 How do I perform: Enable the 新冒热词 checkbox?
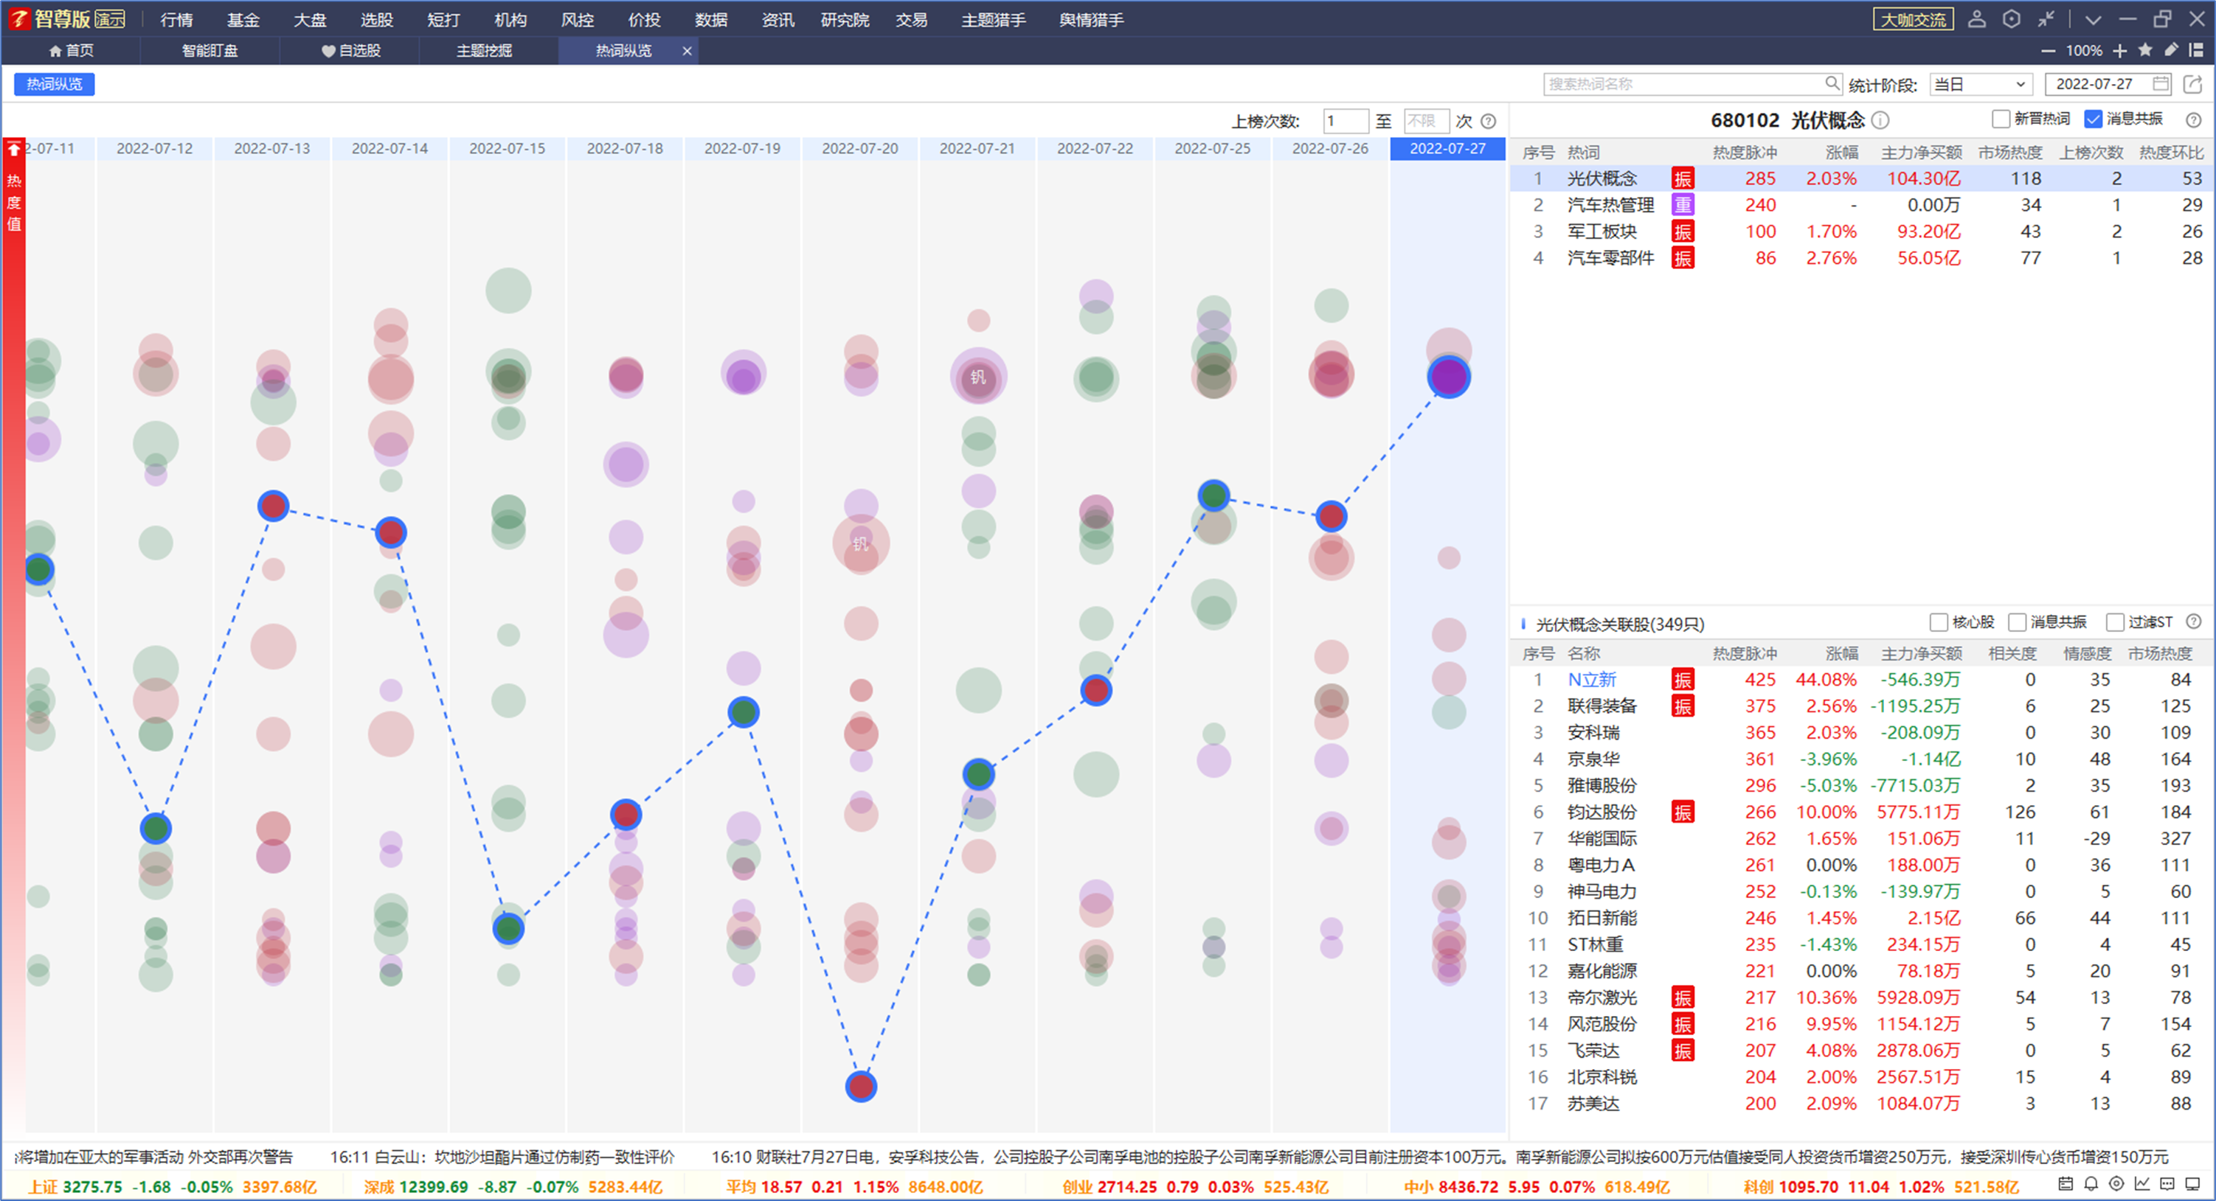click(x=2001, y=119)
